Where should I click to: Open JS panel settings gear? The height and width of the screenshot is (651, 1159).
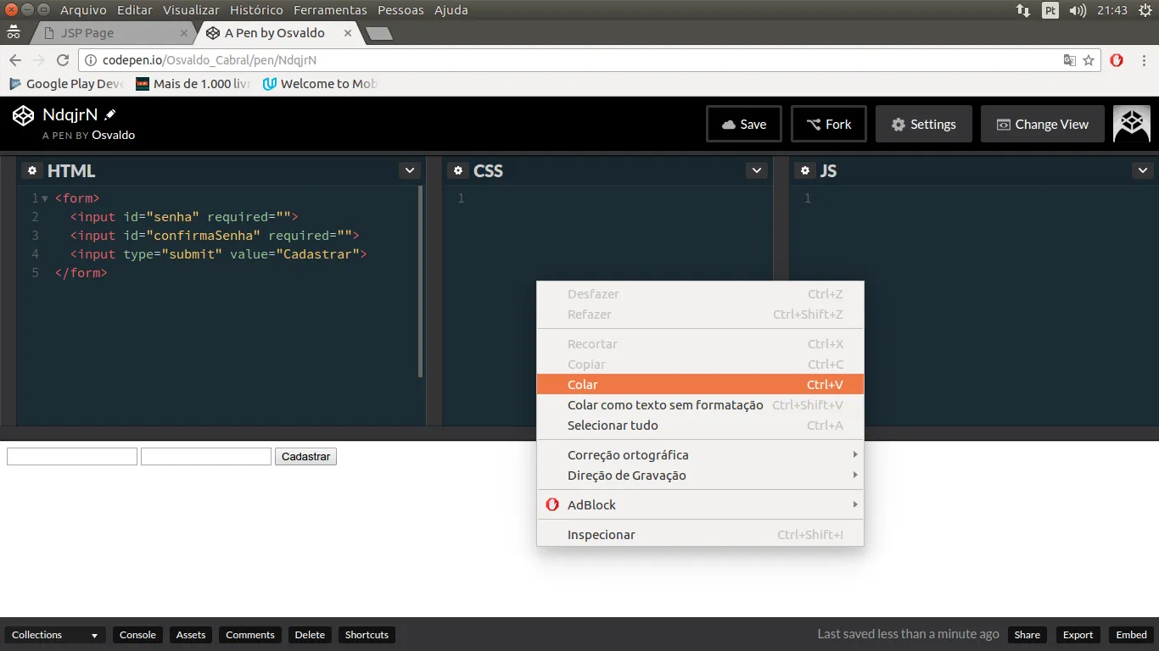804,170
